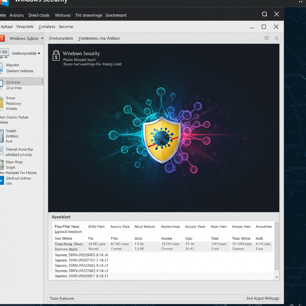Click the Tican Wime table cell
This screenshot has height=306, width=306.
click(241, 238)
